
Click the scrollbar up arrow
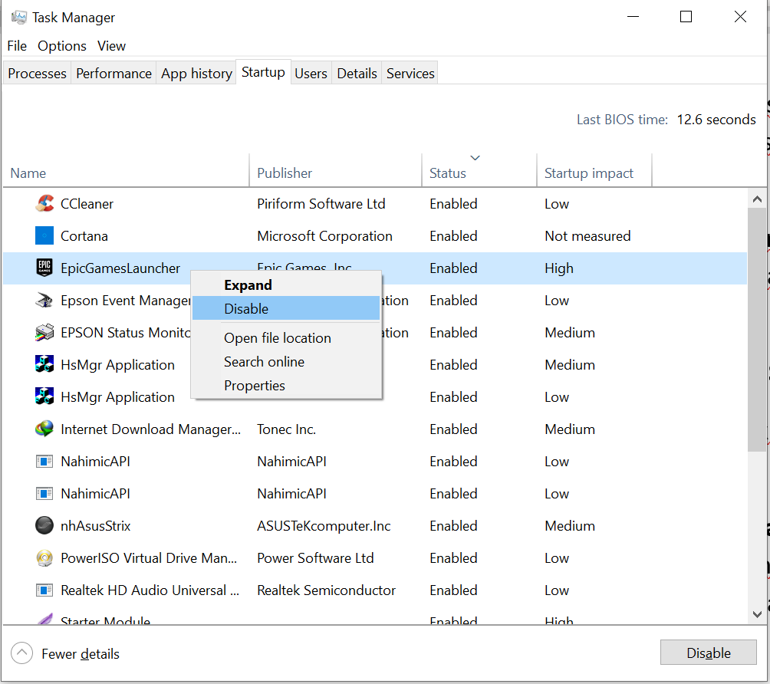click(757, 199)
